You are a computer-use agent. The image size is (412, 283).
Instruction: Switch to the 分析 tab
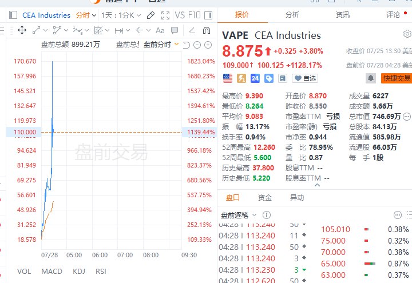292,15
